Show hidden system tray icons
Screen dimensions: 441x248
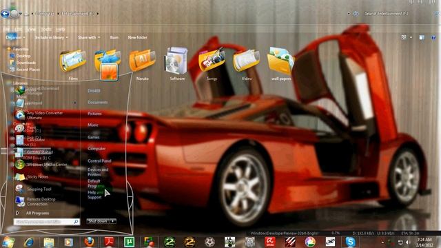click(382, 242)
